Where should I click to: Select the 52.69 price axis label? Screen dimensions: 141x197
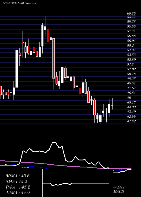[x=131, y=60]
